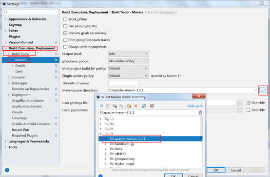Select the Bandicam_pj folder
This screenshot has width=270, height=177.
124,144
